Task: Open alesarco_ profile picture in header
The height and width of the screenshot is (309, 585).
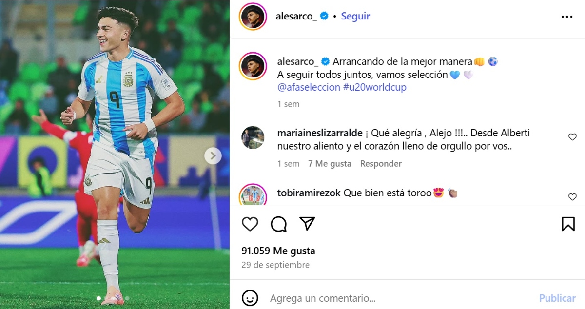Action: (253, 17)
